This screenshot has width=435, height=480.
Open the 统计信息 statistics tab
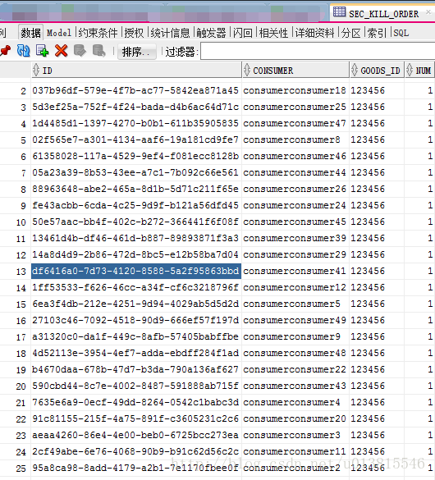click(x=170, y=33)
